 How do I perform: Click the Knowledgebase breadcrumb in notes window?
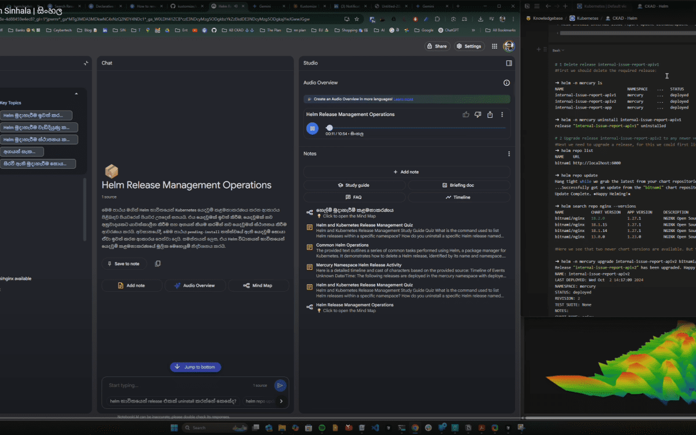point(546,18)
